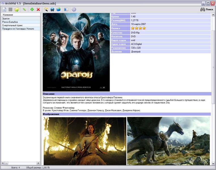Click the new database document icon

click(x=4, y=10)
